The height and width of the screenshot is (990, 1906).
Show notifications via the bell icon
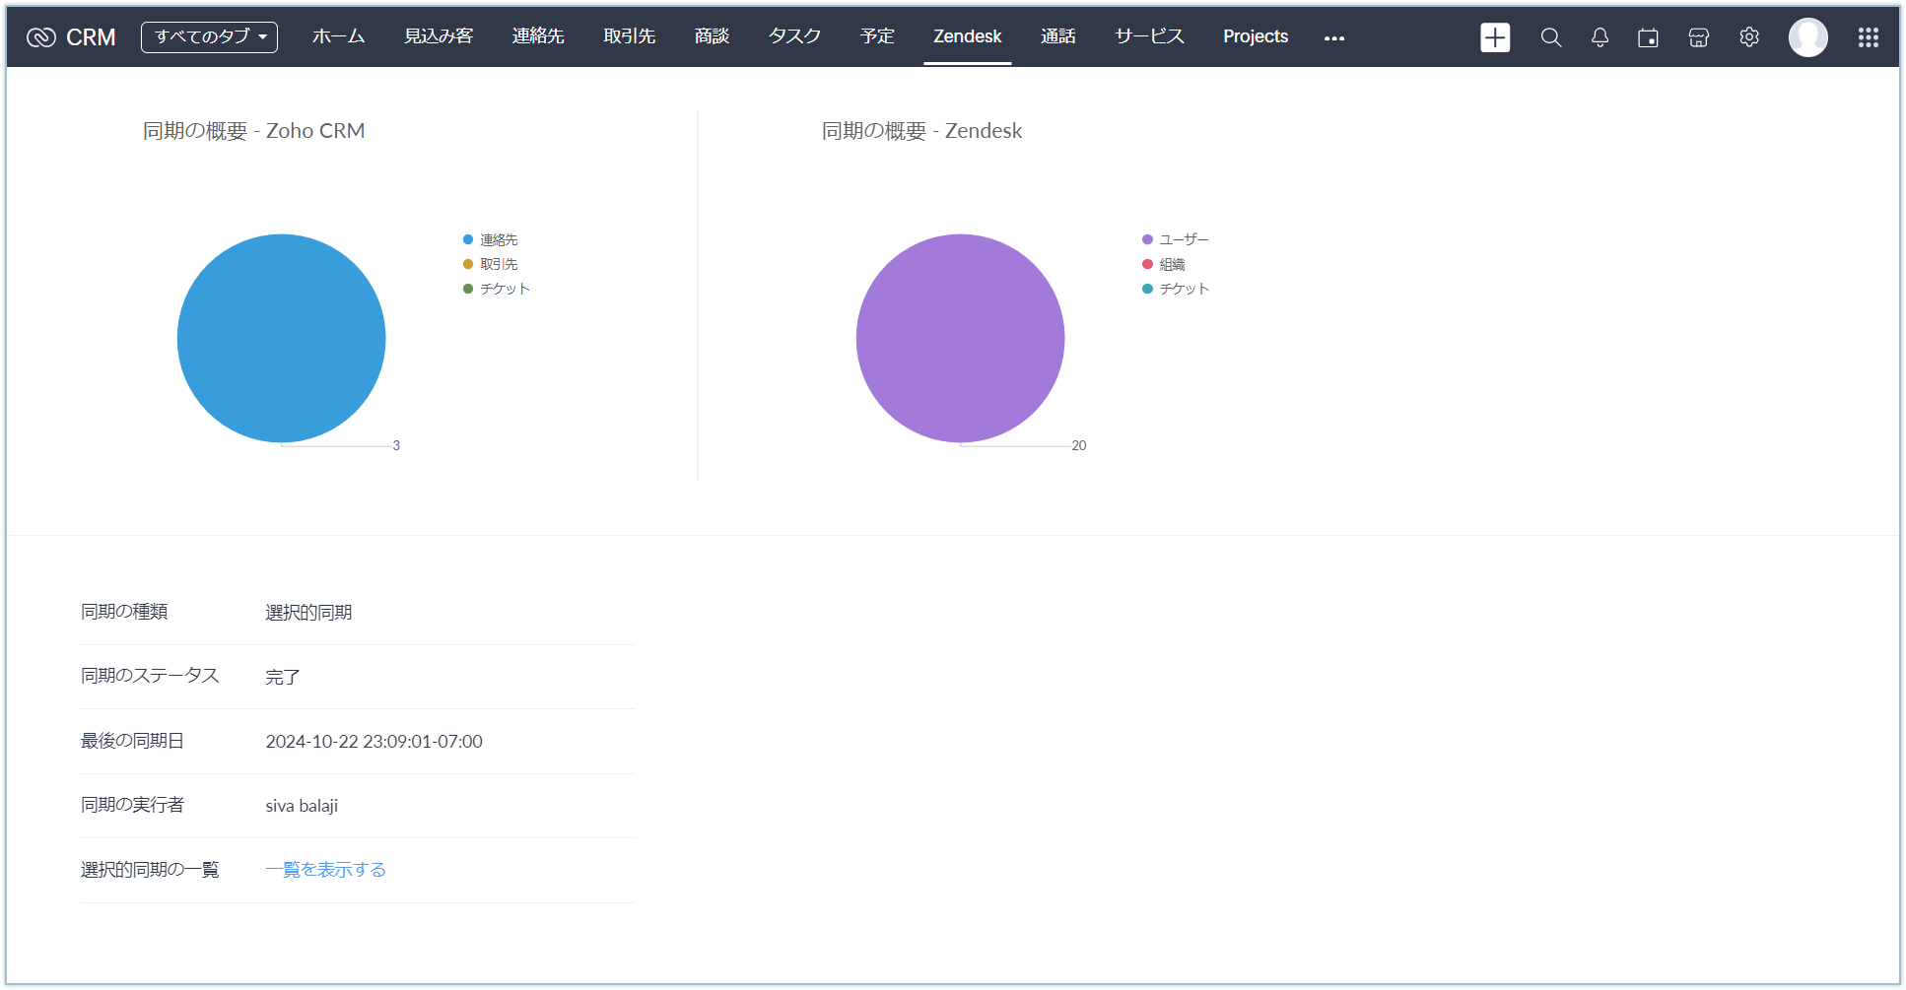(x=1600, y=37)
